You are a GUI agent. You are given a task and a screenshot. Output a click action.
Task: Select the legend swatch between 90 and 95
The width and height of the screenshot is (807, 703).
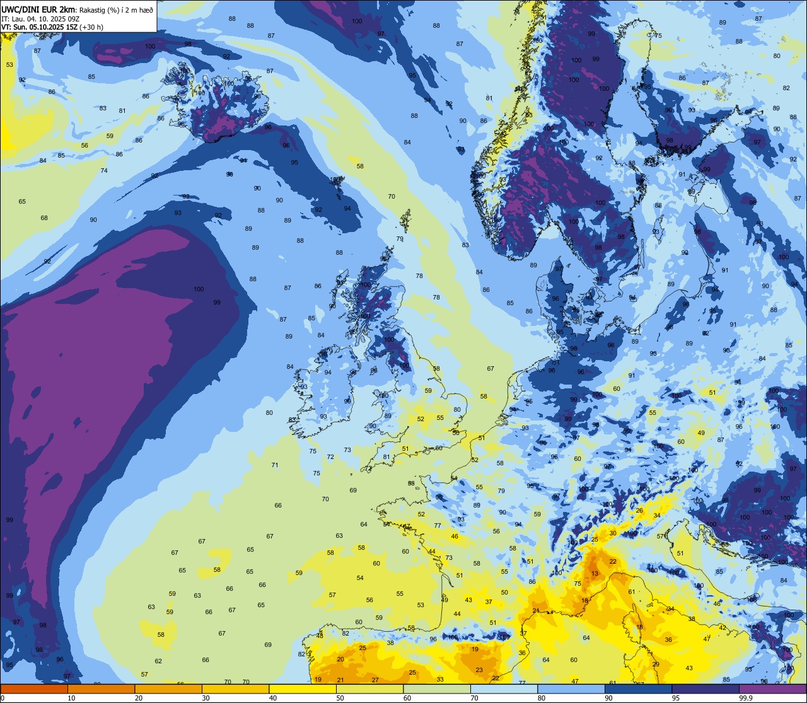pyautogui.click(x=638, y=688)
